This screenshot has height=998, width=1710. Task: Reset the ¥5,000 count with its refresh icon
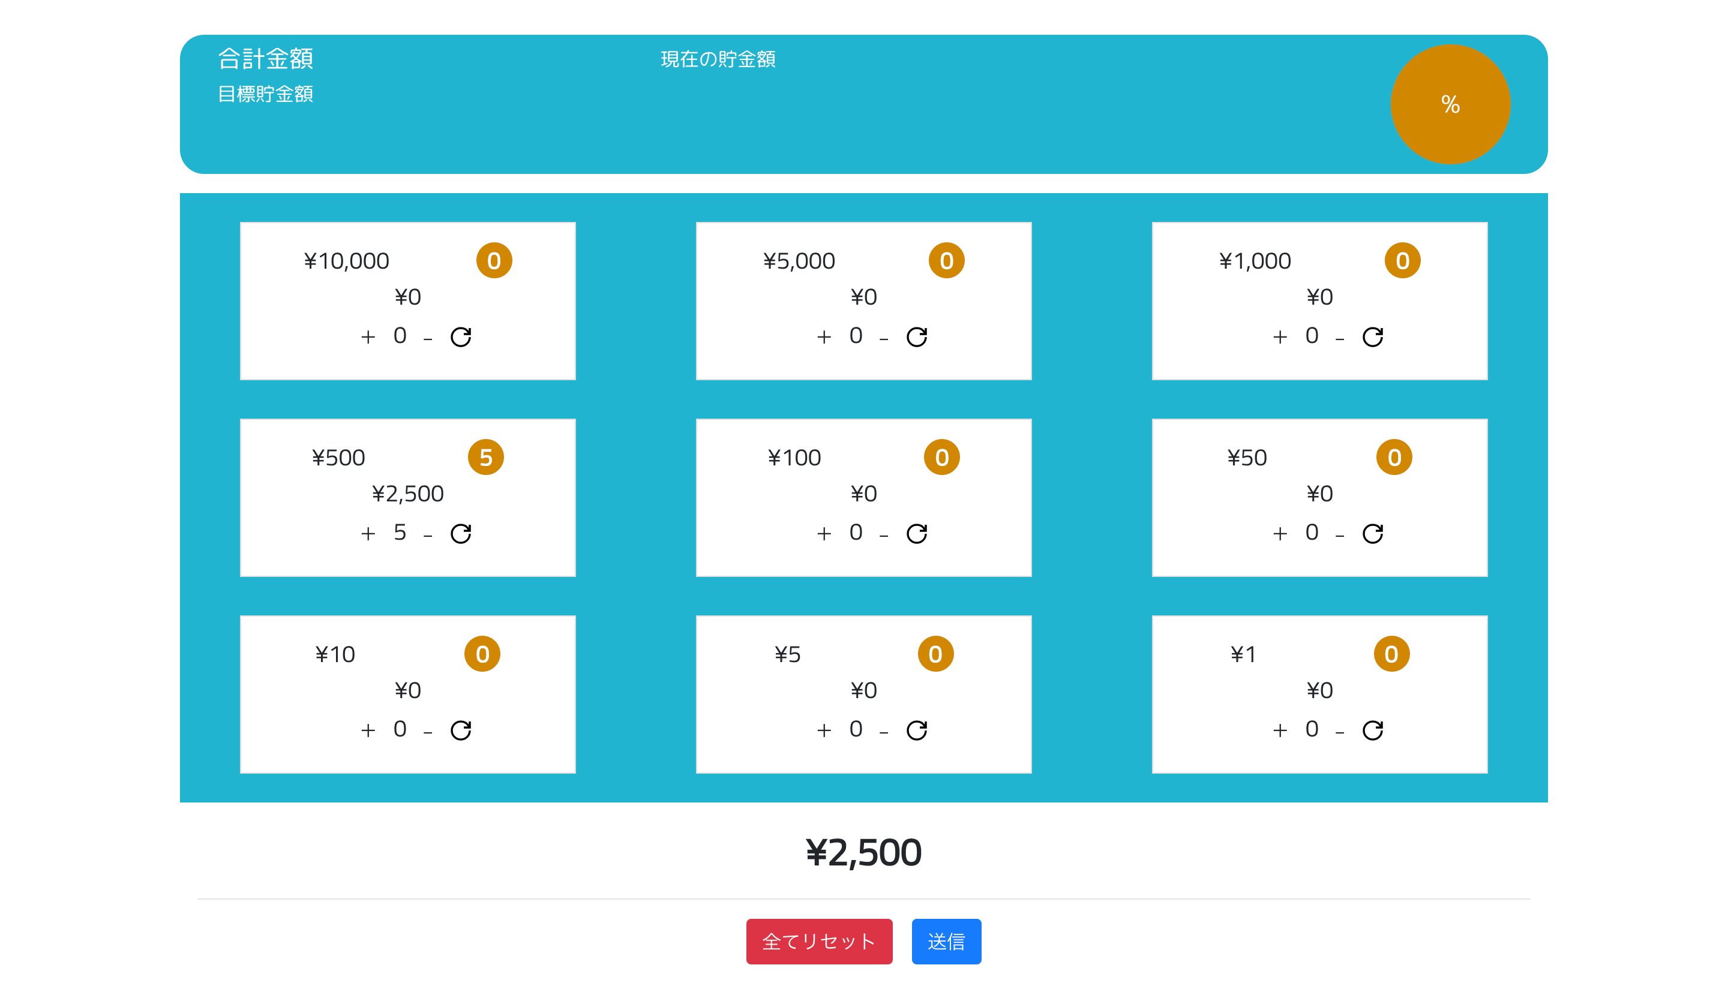917,337
